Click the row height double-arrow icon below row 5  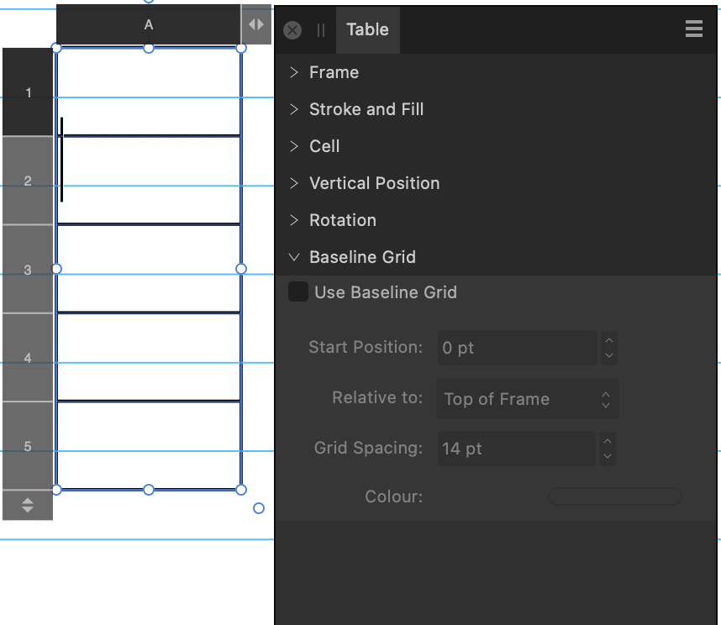tap(28, 505)
